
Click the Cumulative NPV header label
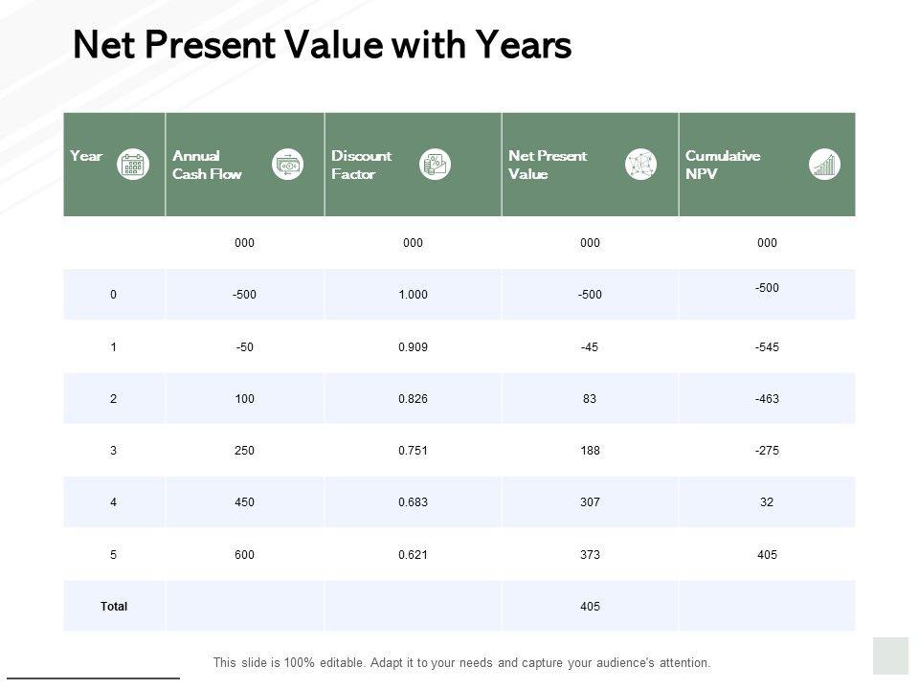pyautogui.click(x=723, y=165)
